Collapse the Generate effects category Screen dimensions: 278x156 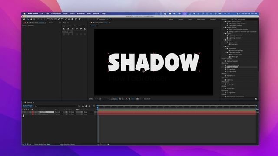(222, 63)
